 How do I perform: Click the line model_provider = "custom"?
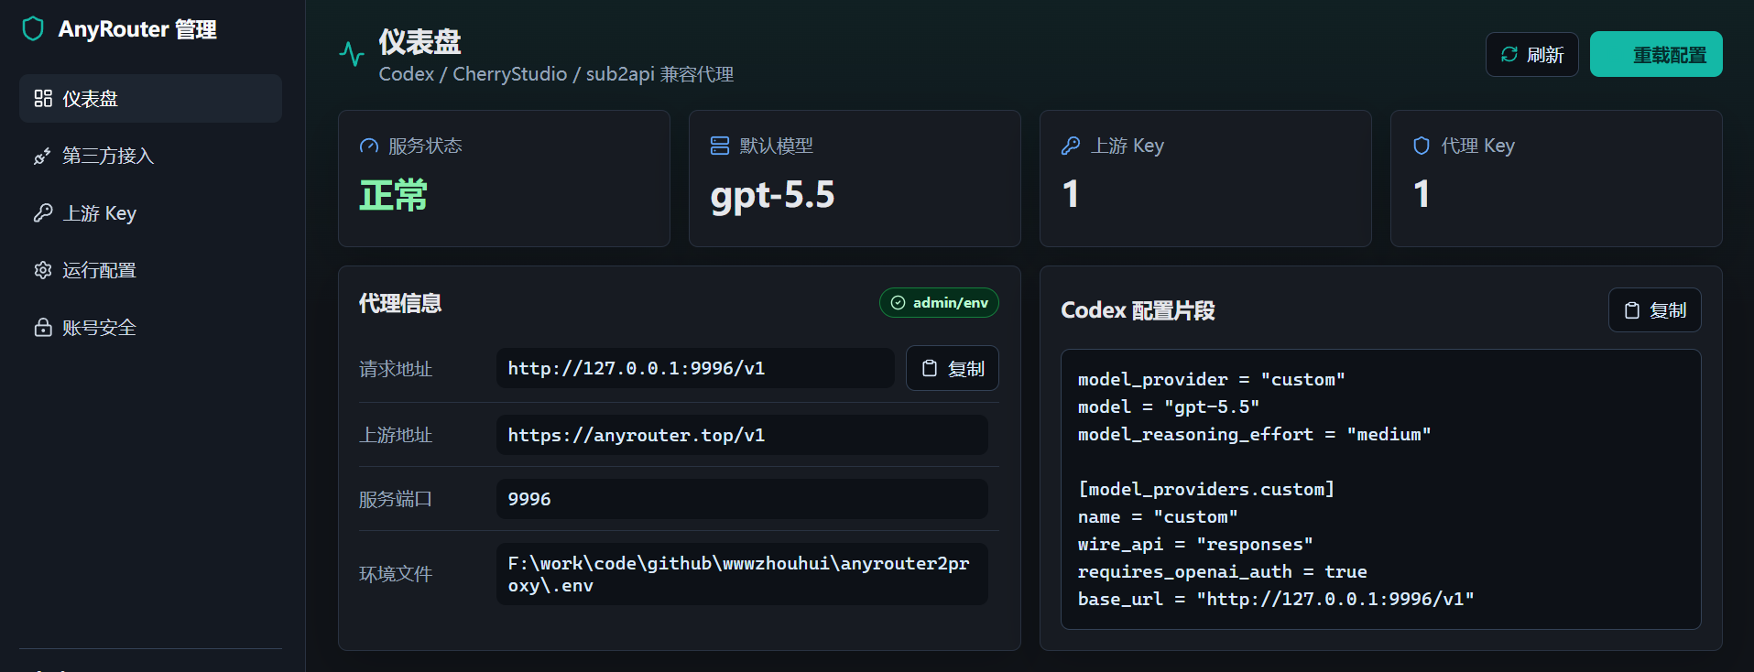pyautogui.click(x=1212, y=379)
